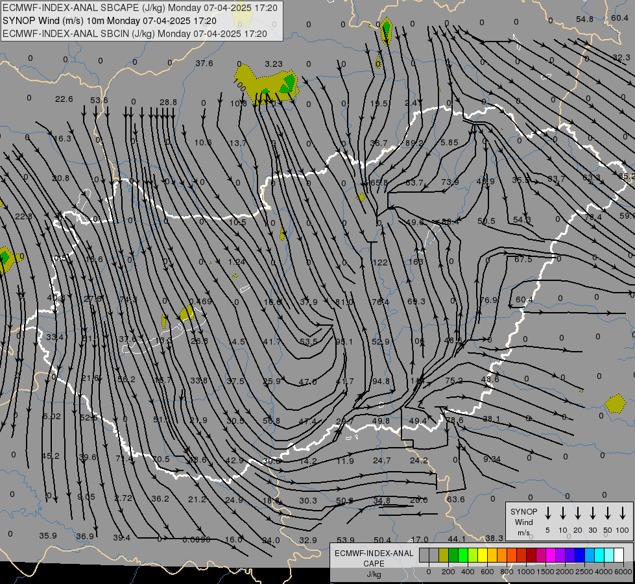Click the 6.02 value on the map
635x584 pixels.
[52, 416]
